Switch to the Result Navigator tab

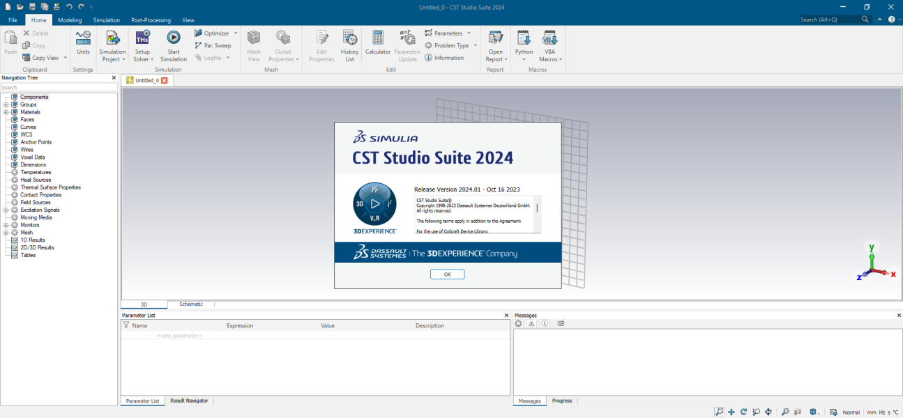pos(189,401)
